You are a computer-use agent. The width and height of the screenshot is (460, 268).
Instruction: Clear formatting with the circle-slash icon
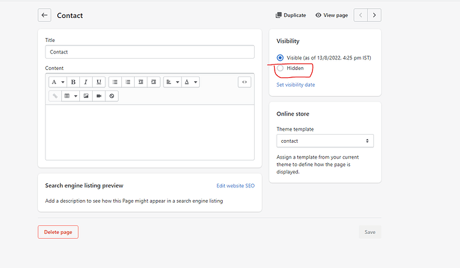pos(112,96)
